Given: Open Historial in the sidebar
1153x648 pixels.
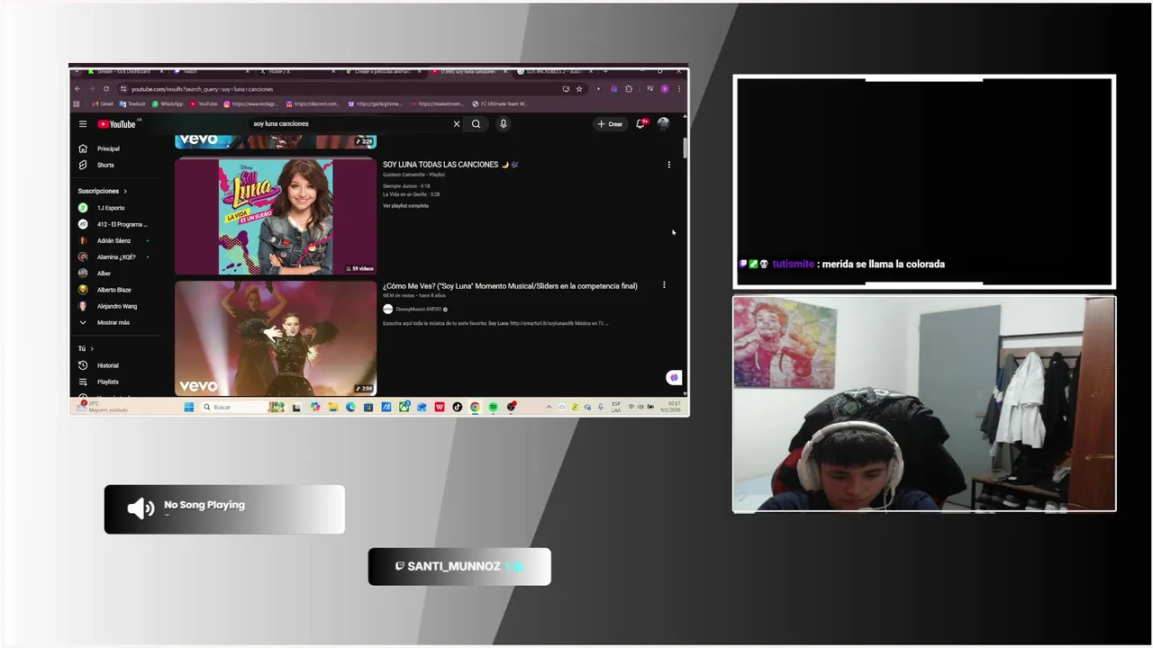Looking at the screenshot, I should point(107,365).
